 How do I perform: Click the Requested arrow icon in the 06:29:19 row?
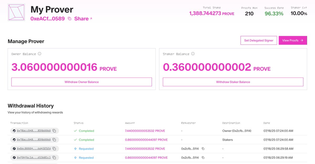pos(75,157)
